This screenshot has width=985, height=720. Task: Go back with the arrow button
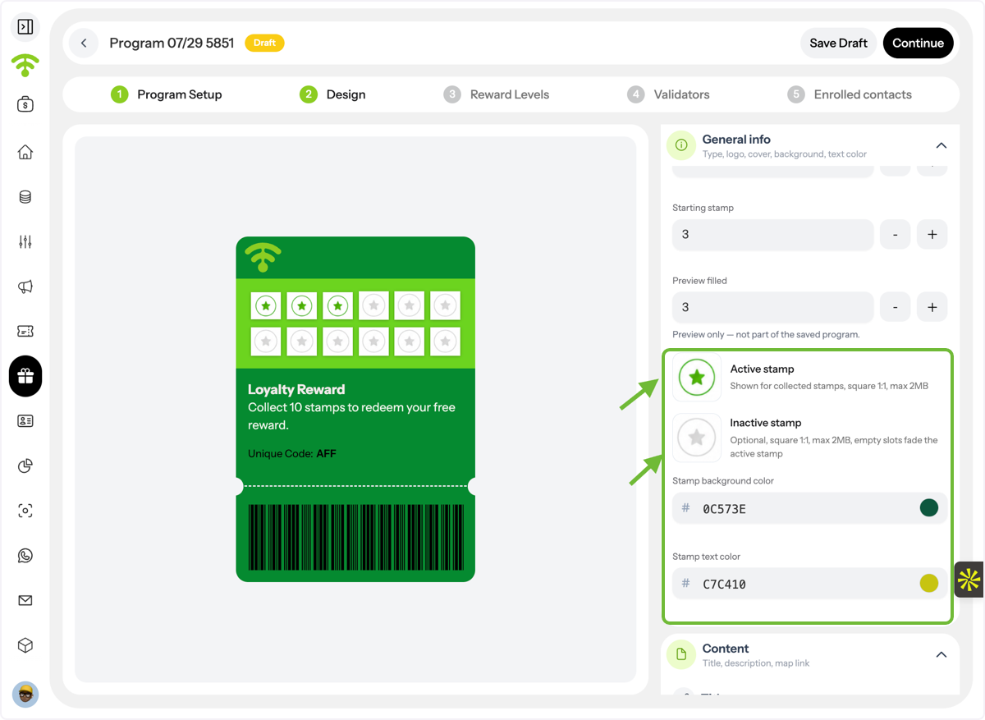84,43
